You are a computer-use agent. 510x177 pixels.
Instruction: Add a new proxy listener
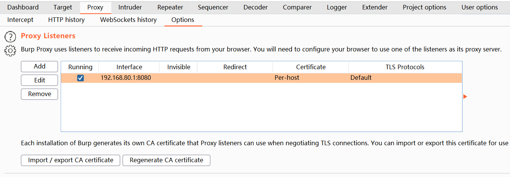[39, 67]
